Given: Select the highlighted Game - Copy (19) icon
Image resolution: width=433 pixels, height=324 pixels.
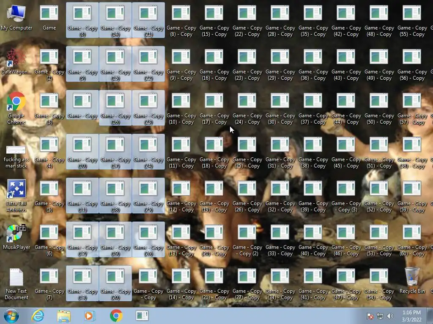Looking at the screenshot, I should coord(115,240).
